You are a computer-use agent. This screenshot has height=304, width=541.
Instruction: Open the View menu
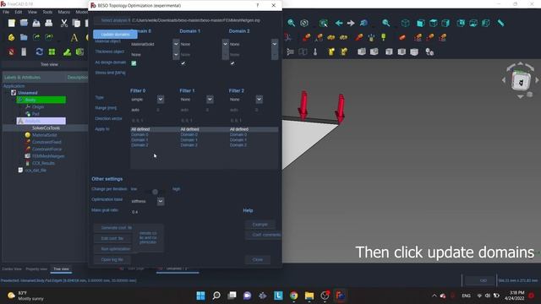coord(32,12)
